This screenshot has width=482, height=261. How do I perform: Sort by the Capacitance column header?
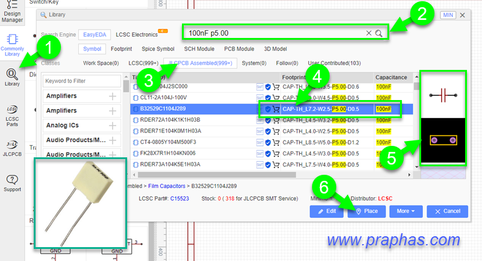391,78
